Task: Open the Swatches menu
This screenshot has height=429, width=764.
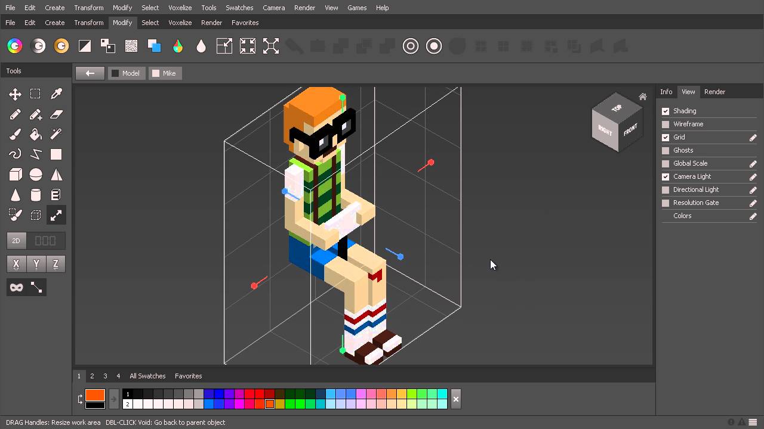Action: [x=239, y=8]
